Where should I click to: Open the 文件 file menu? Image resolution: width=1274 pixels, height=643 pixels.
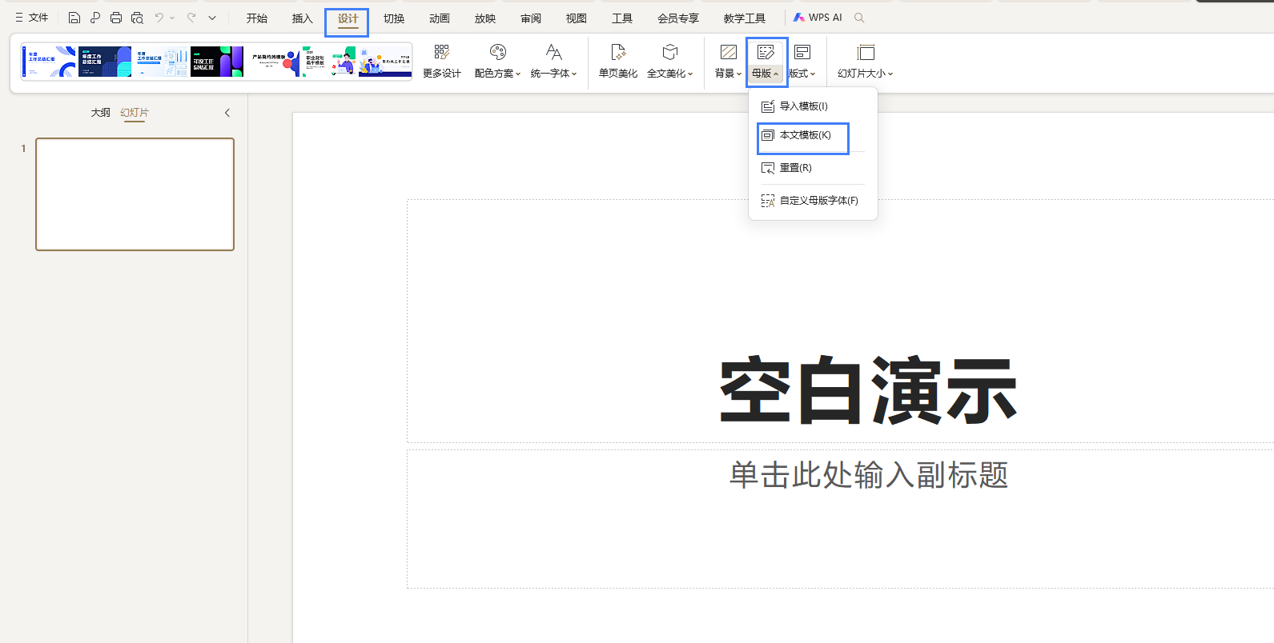coord(32,18)
